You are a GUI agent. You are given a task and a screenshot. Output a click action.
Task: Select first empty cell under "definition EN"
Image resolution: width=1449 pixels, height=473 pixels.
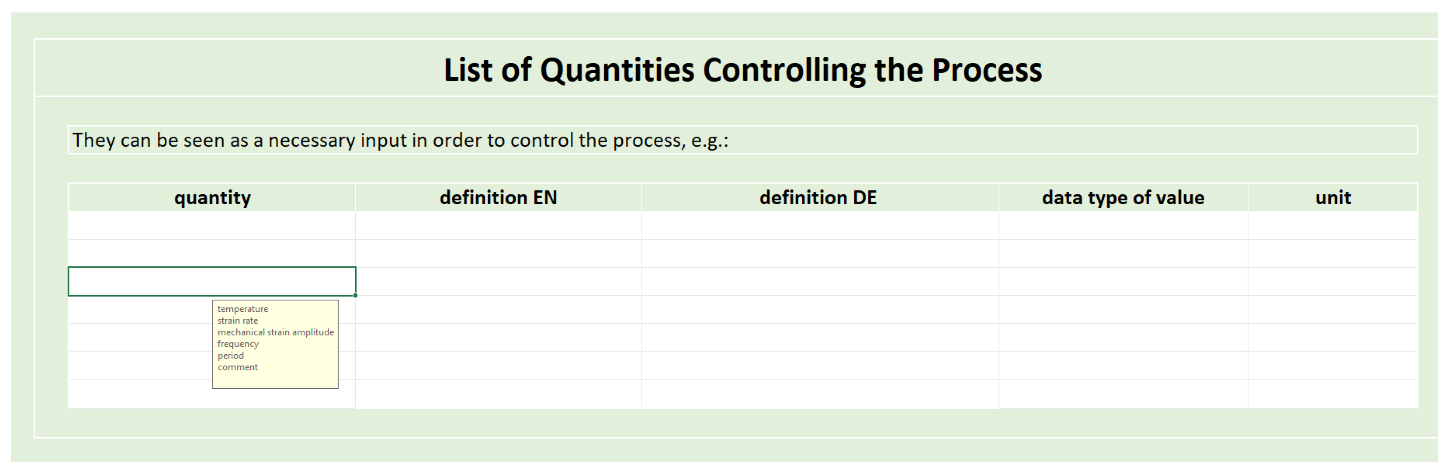(498, 225)
